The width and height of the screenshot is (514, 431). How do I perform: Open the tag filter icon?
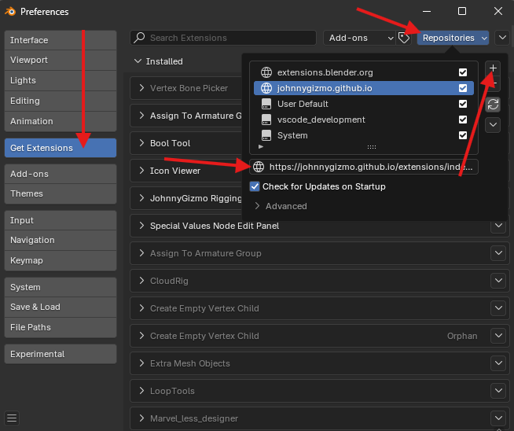click(x=403, y=38)
